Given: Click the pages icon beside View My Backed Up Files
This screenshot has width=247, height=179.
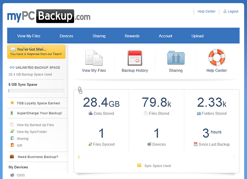Looking at the screenshot, I should (12, 124).
